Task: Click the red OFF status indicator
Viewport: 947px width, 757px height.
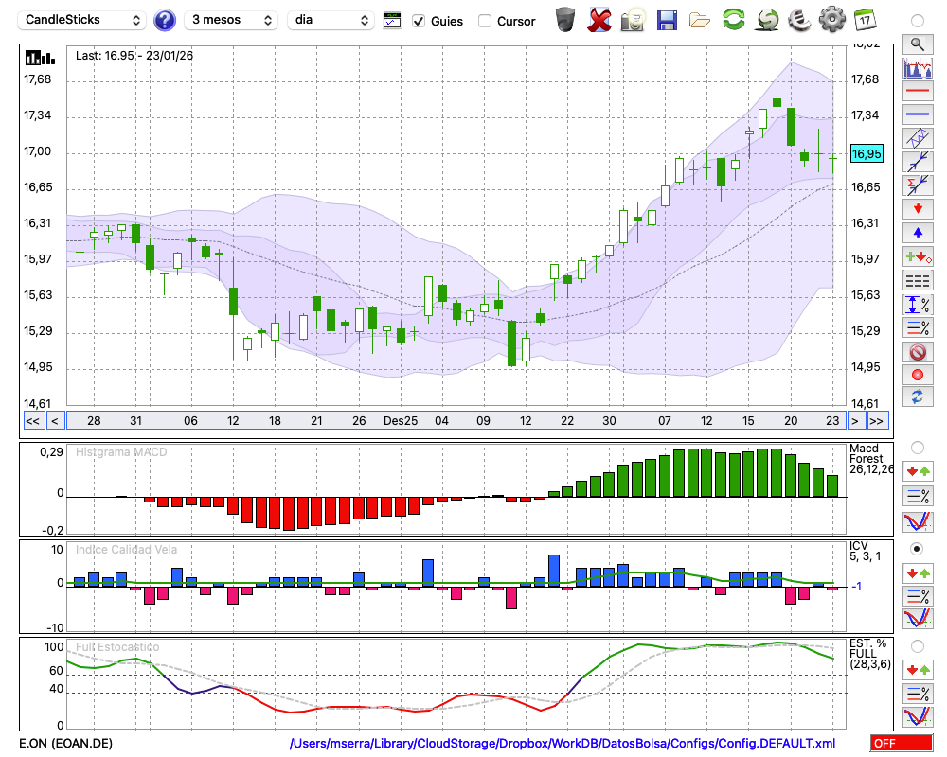Action: coord(901,744)
